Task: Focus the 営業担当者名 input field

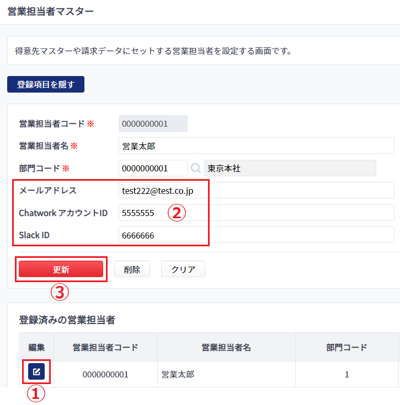Action: click(257, 145)
